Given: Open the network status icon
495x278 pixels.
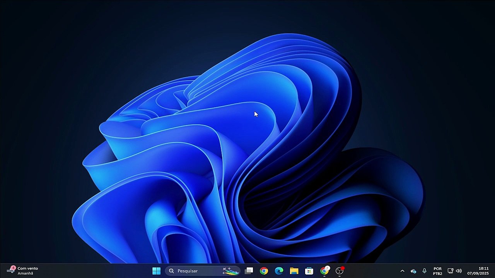Looking at the screenshot, I should 450,271.
